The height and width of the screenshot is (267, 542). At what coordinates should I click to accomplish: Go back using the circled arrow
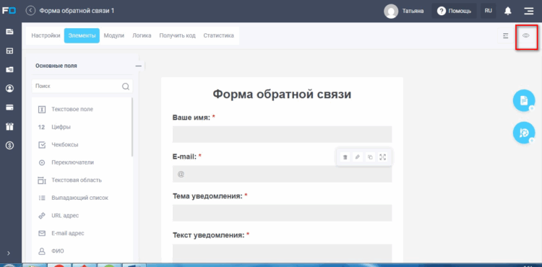(30, 11)
